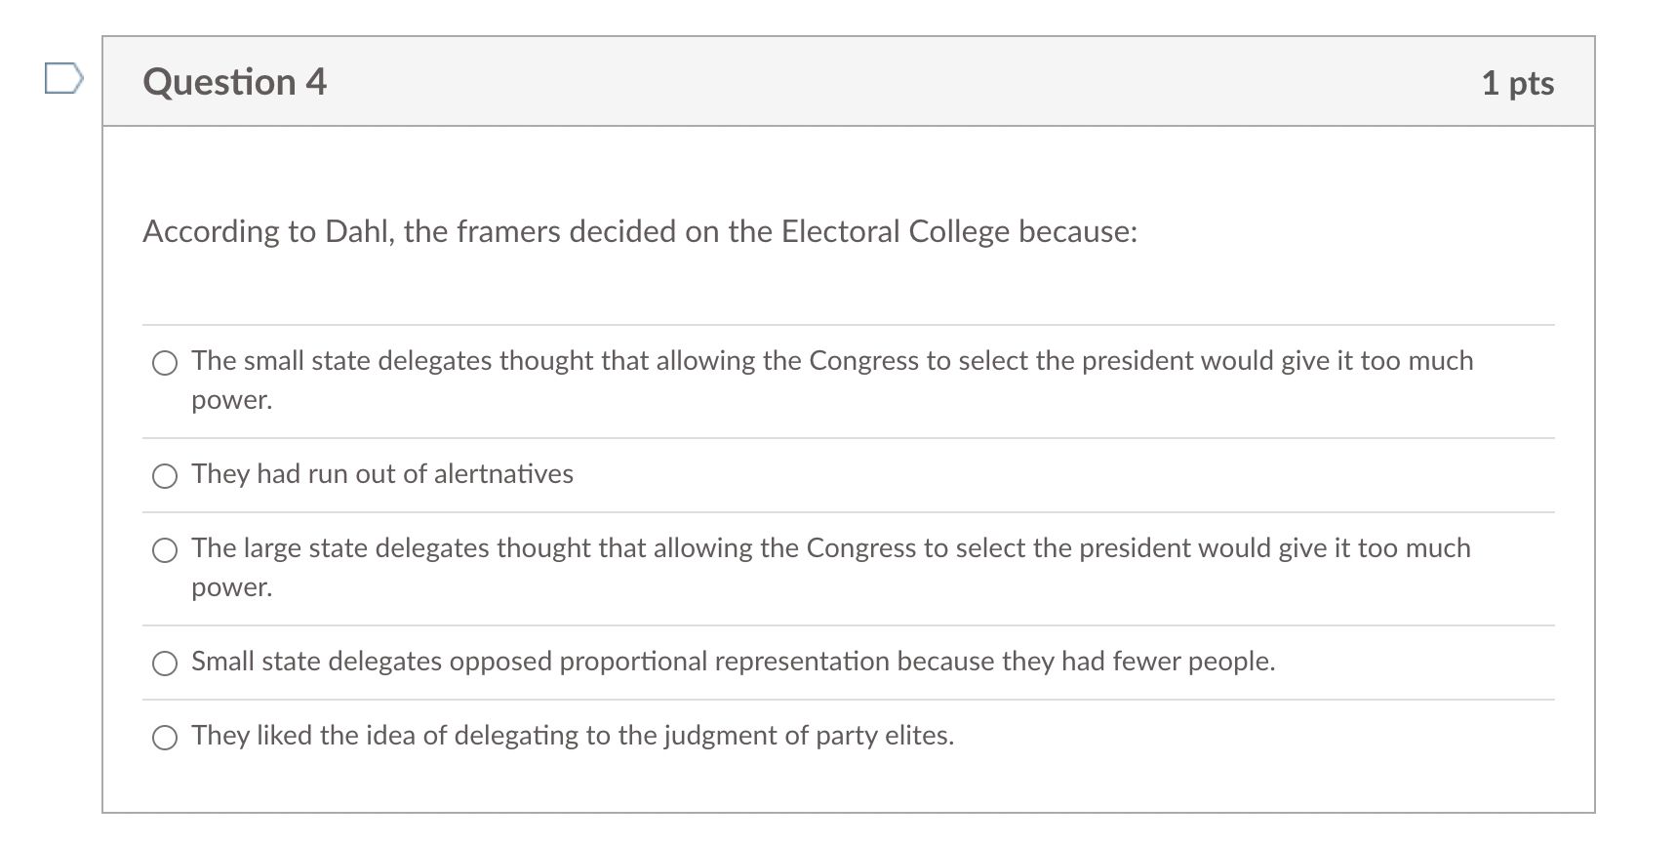Click the word 'power.' under the small state answer
The image size is (1676, 845).
click(x=232, y=401)
